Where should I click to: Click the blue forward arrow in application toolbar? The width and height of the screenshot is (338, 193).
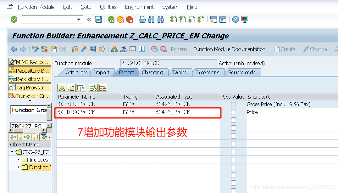click(23, 49)
